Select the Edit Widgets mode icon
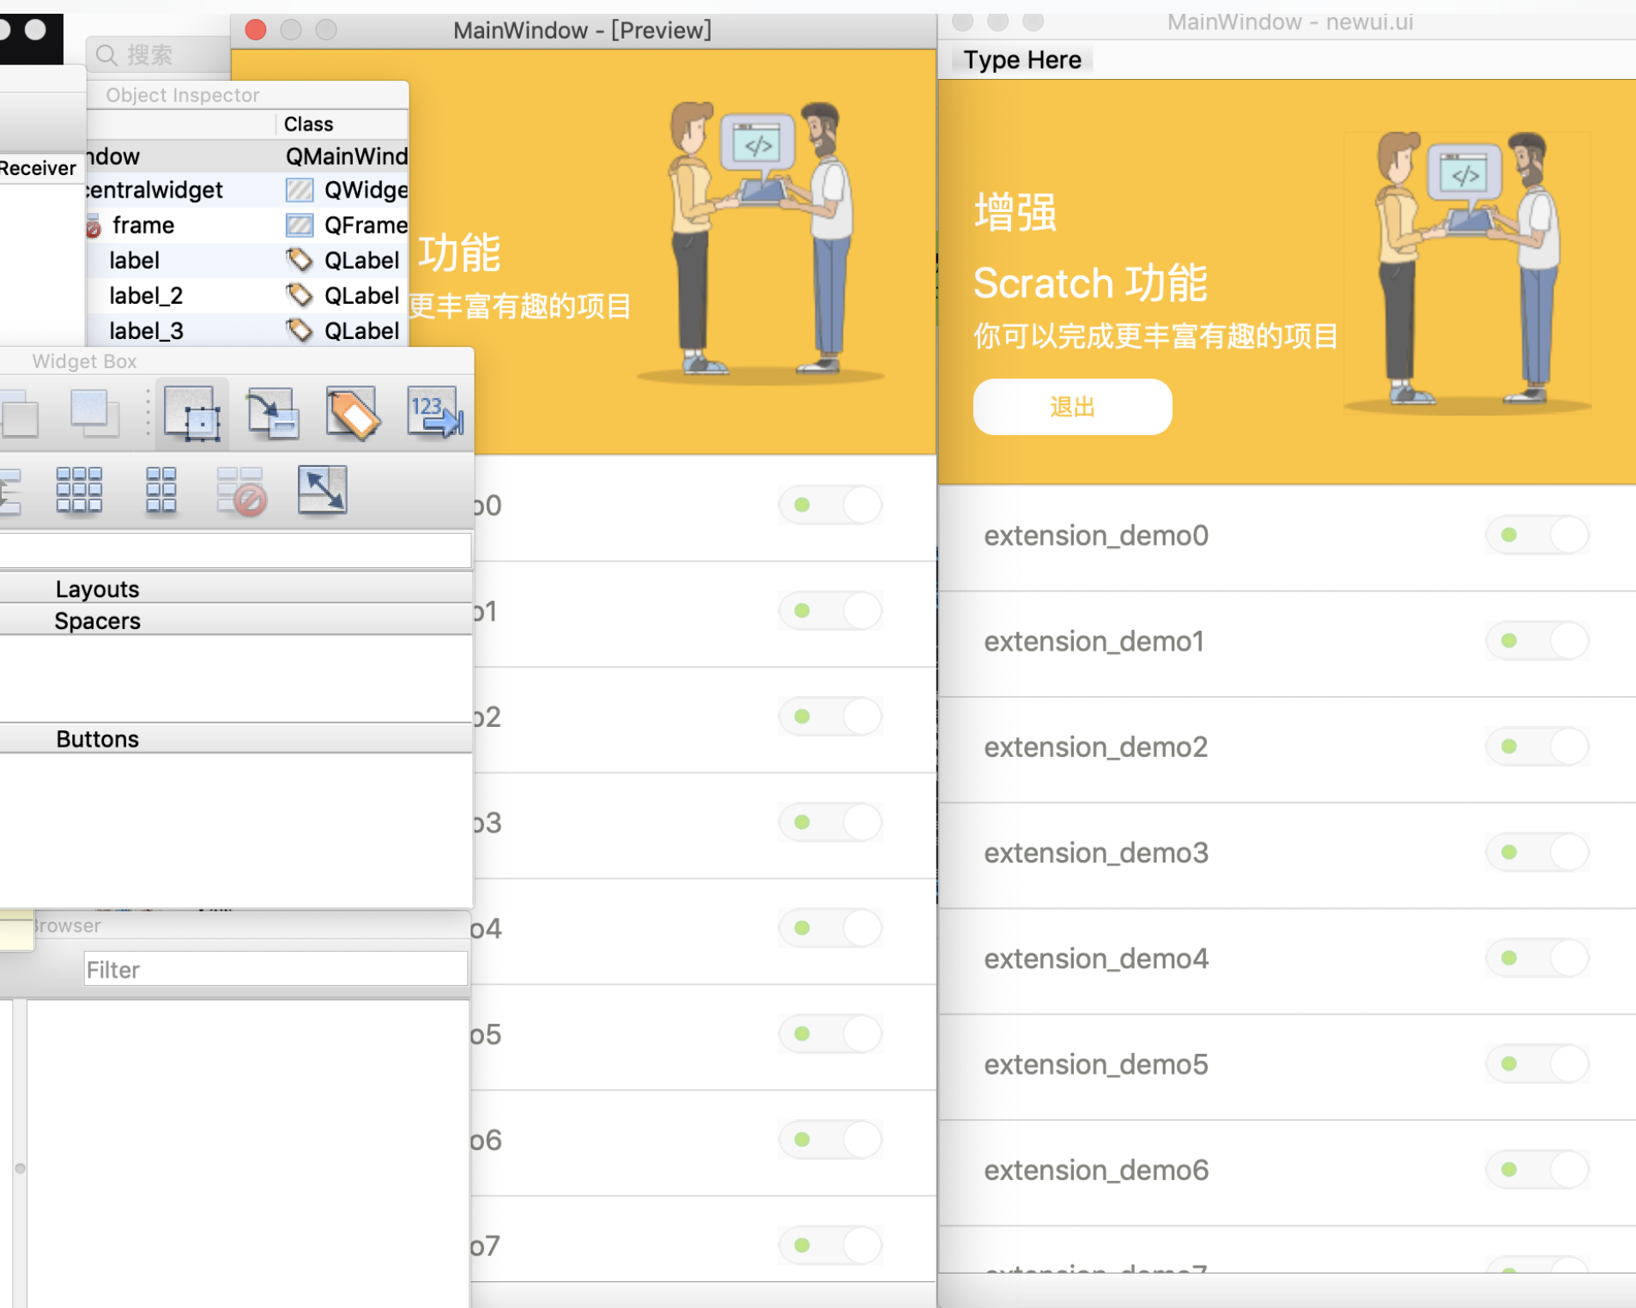 pos(192,414)
